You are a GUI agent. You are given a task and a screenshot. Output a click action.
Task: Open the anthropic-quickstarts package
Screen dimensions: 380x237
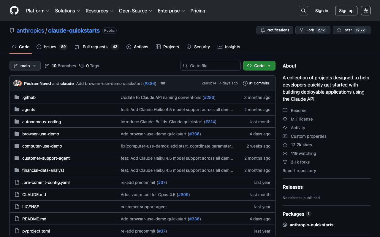click(311, 225)
